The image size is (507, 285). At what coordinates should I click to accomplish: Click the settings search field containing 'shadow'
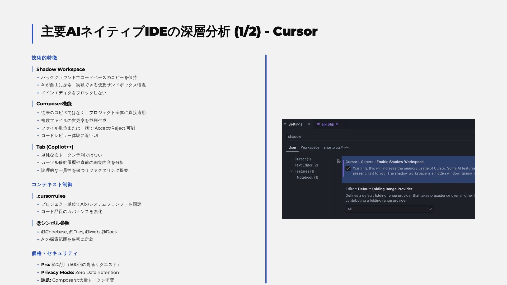coord(380,136)
